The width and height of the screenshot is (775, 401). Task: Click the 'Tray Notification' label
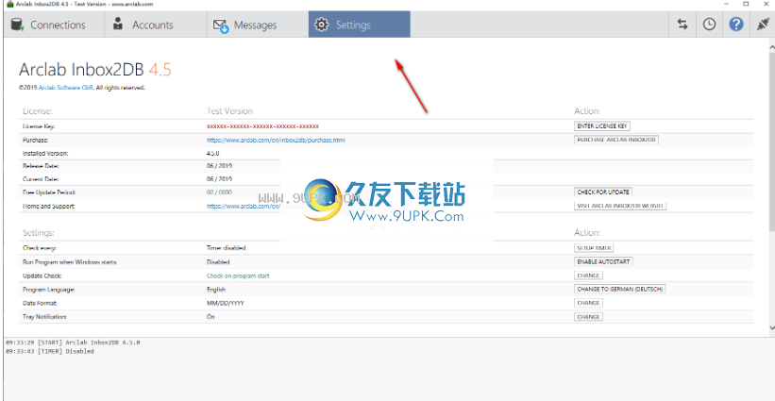(44, 316)
